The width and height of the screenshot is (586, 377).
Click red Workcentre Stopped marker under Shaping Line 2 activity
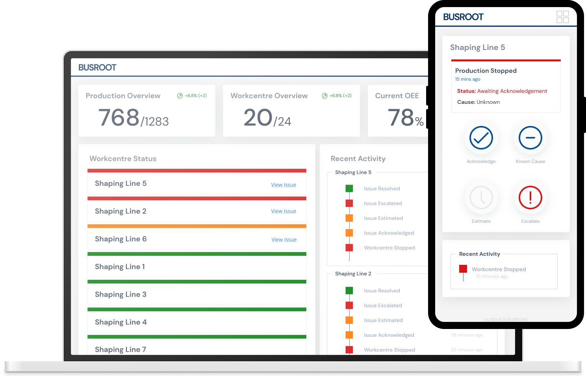tap(349, 350)
